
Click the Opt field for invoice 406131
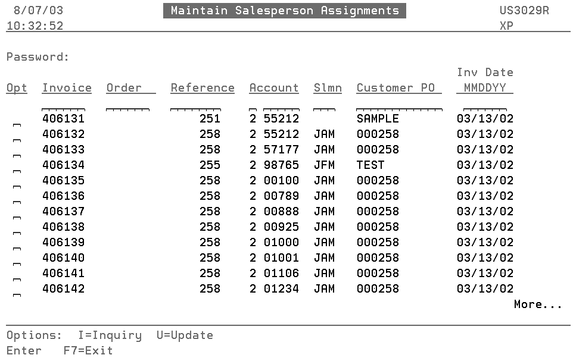17,123
